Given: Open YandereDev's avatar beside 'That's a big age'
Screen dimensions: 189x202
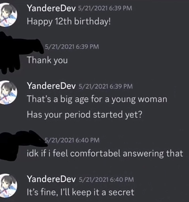Looking at the screenshot, I should pyautogui.click(x=8, y=92).
